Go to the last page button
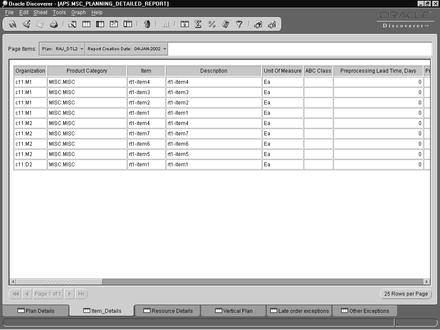 pyautogui.click(x=81, y=294)
